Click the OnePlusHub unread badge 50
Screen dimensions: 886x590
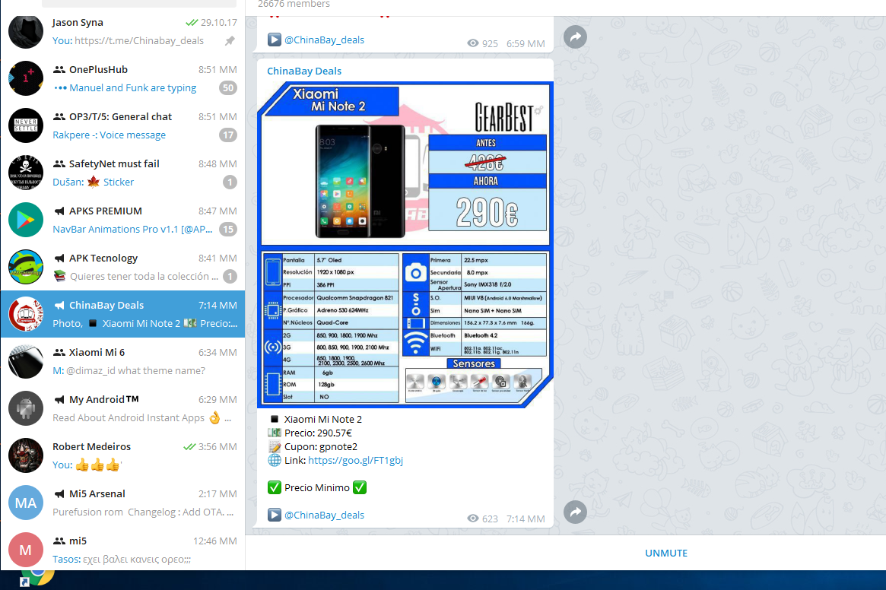[227, 87]
